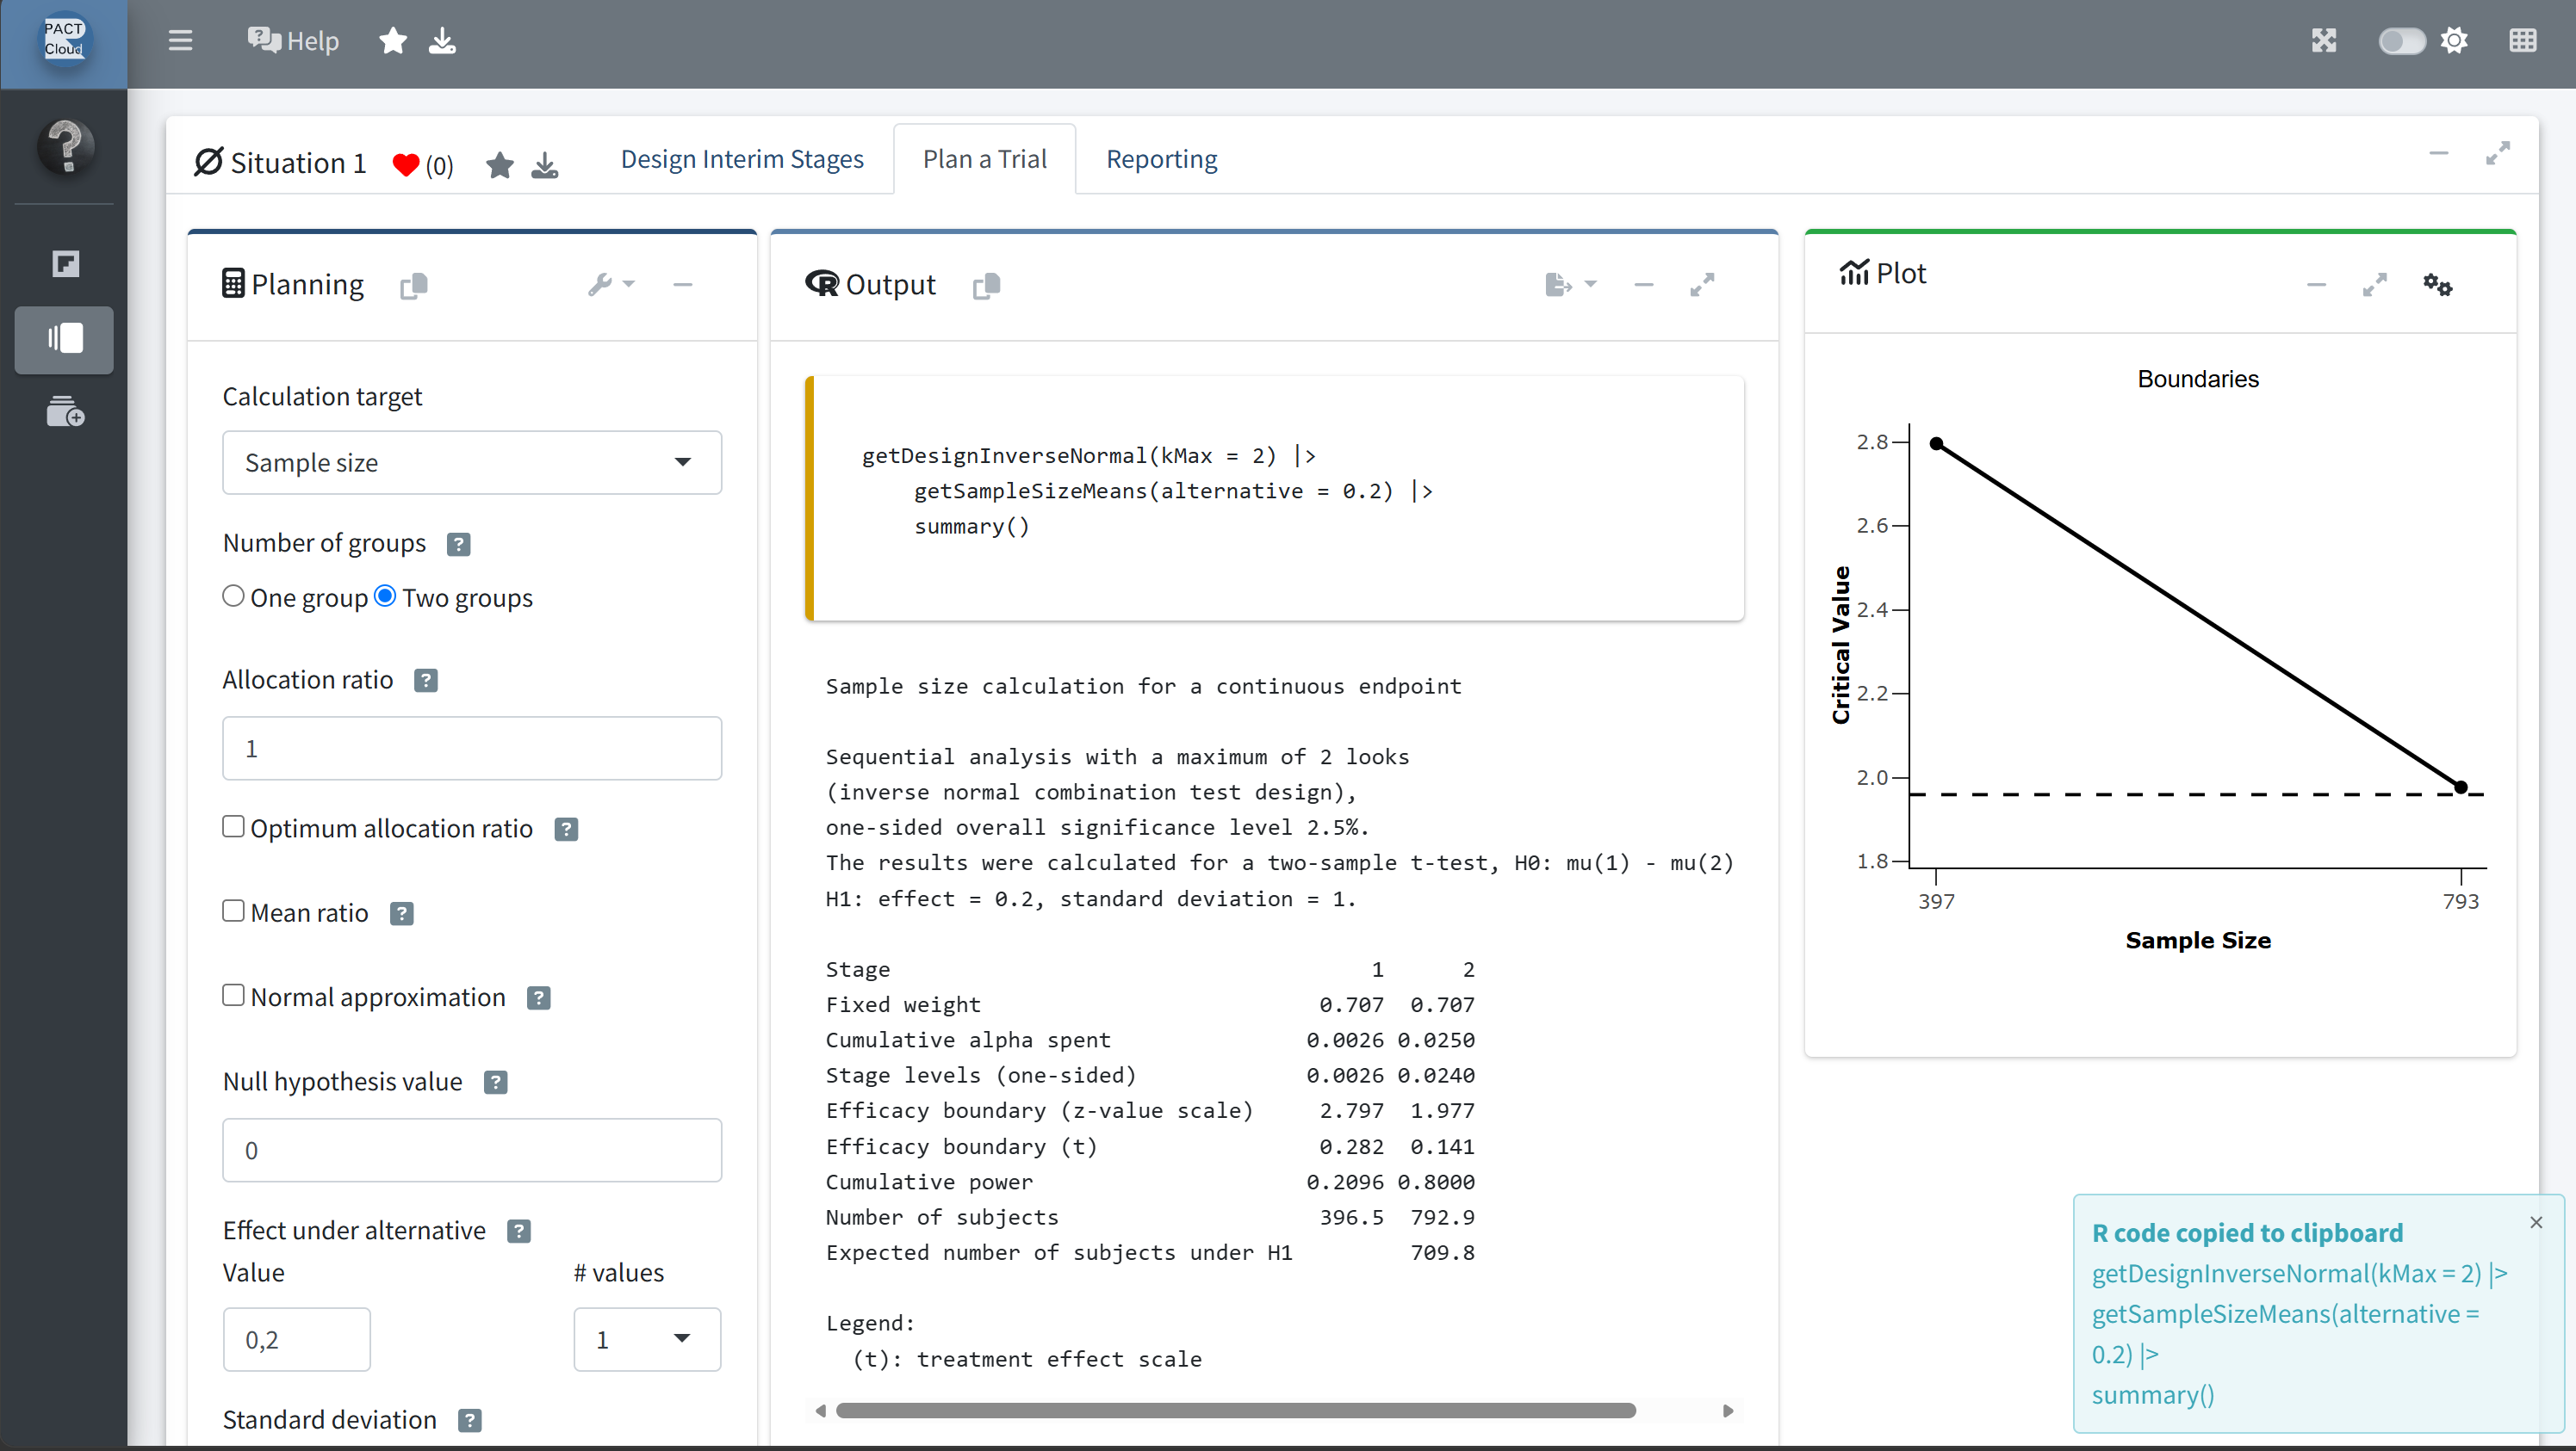Maximize the Situation 1 card

click(x=2498, y=153)
